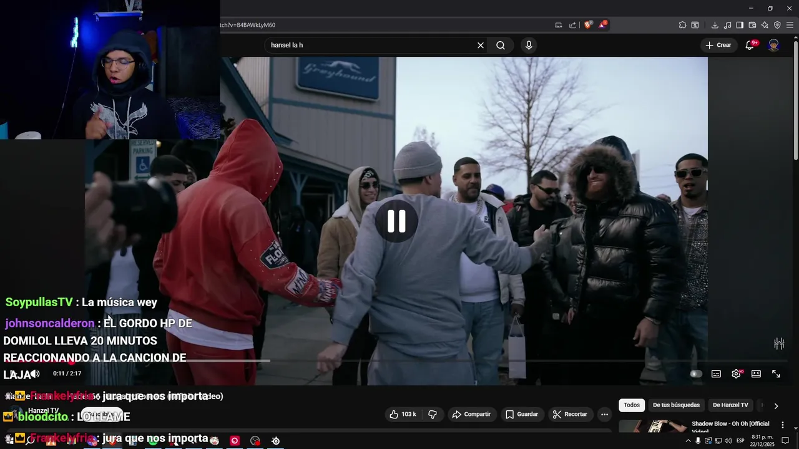This screenshot has height=449, width=799.
Task: Open the three-dot more actions menu
Action: pos(604,414)
